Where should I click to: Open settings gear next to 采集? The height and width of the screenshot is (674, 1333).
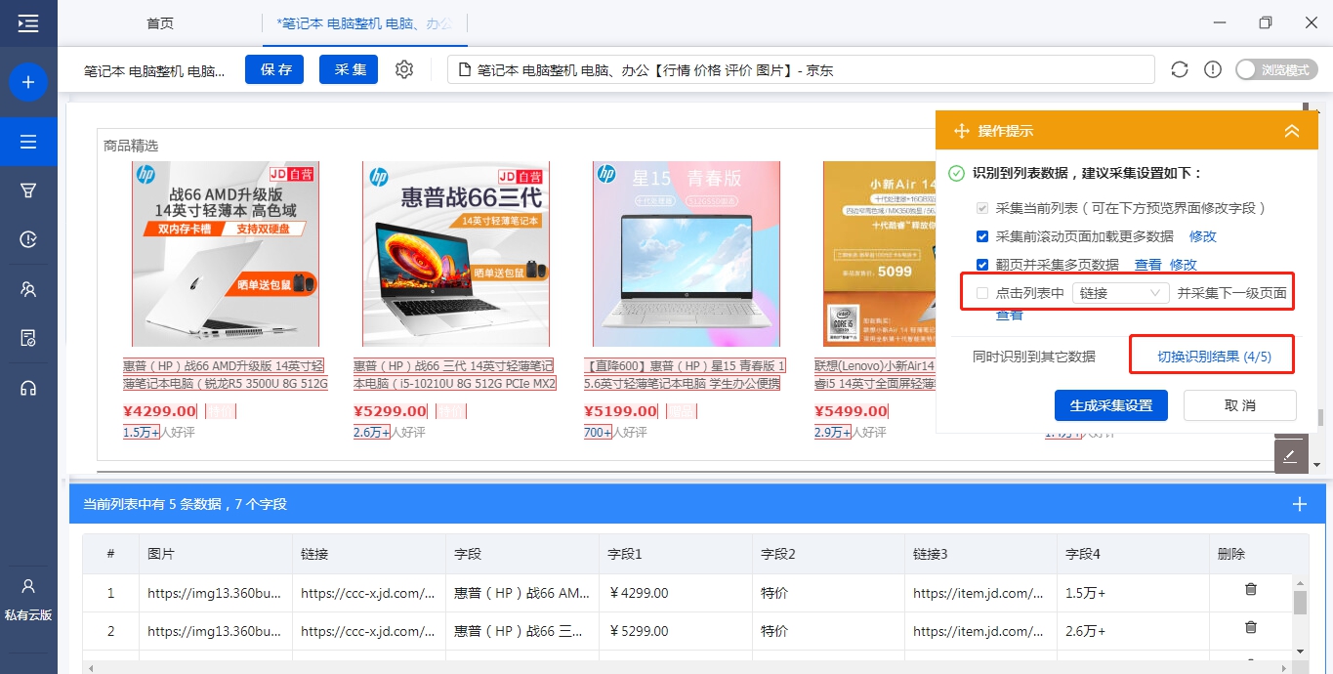pos(404,69)
